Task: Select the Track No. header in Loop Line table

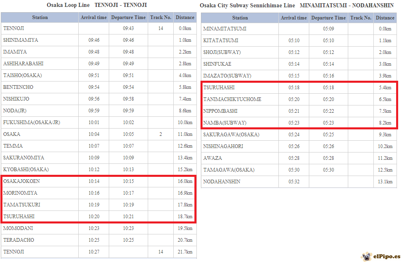Action: (161, 17)
